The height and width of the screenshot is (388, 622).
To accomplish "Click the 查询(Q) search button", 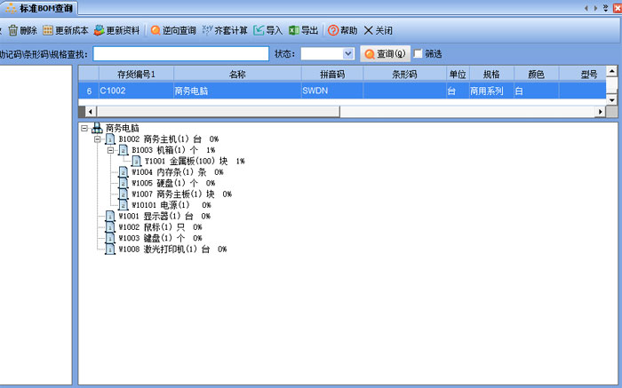I will coord(385,53).
